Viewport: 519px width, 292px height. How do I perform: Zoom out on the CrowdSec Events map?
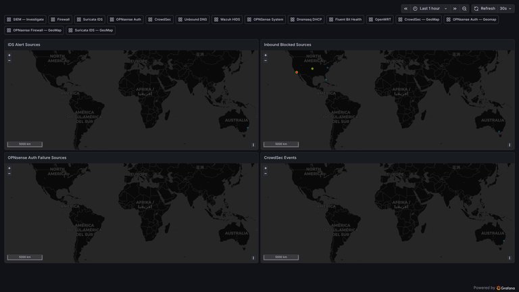(x=266, y=174)
